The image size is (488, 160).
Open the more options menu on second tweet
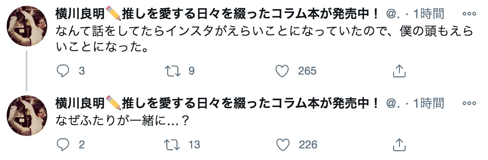pyautogui.click(x=470, y=103)
